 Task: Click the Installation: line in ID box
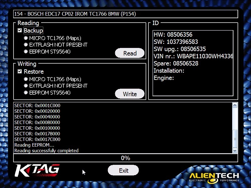coord(169,71)
